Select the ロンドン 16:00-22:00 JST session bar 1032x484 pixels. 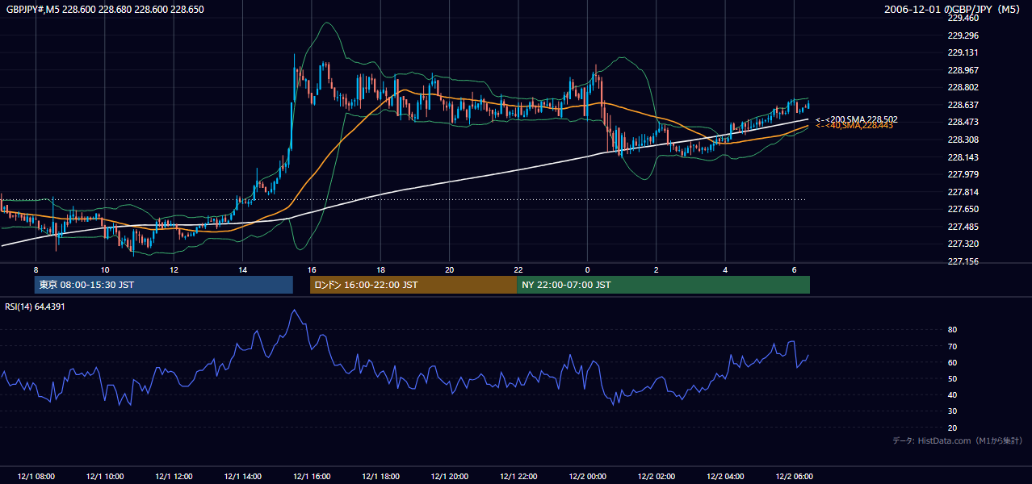pyautogui.click(x=413, y=285)
